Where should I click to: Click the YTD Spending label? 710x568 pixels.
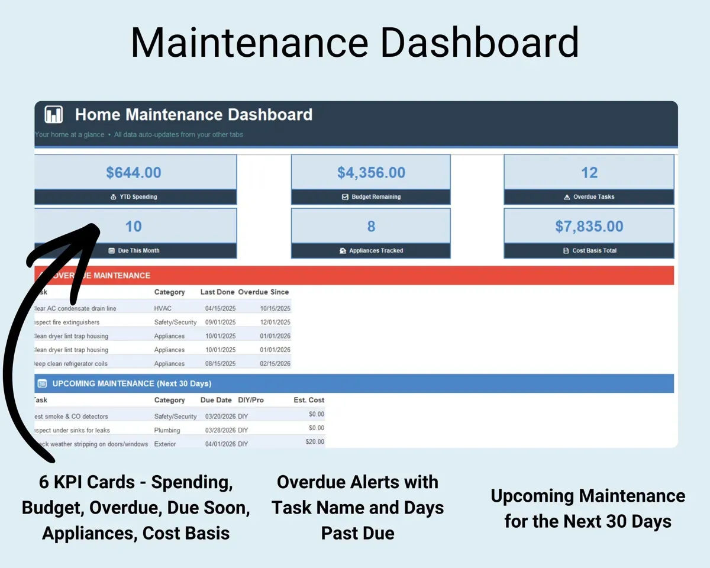138,197
